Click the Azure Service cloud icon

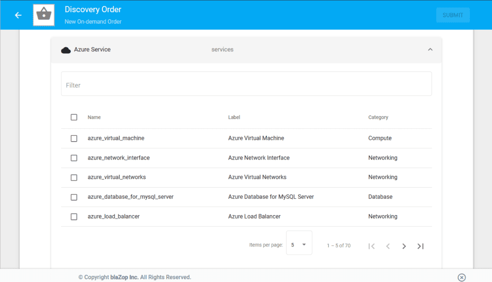(x=66, y=50)
